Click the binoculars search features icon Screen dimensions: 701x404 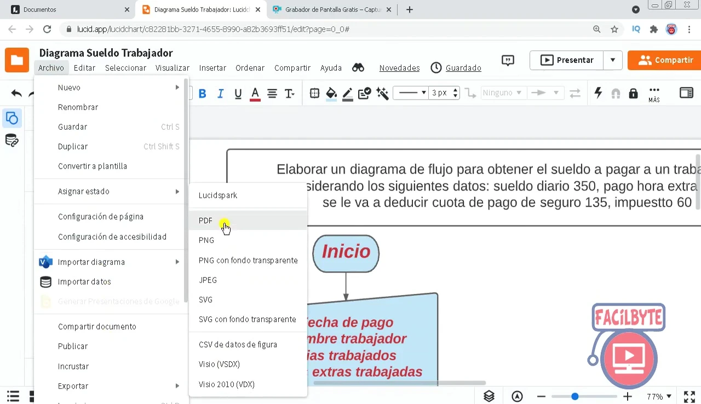[358, 67]
